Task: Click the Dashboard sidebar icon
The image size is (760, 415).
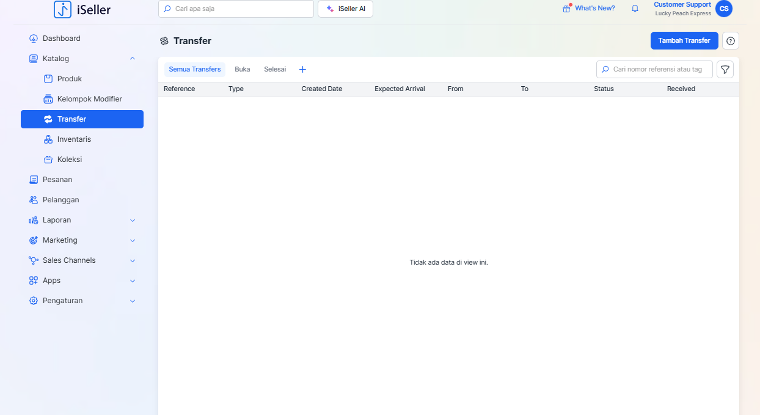Action: pyautogui.click(x=34, y=39)
